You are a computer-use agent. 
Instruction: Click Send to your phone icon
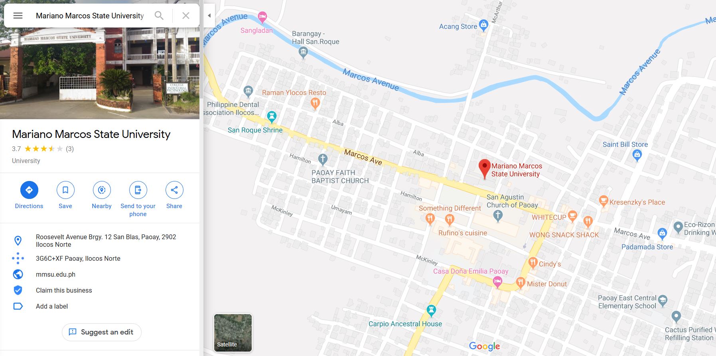(x=138, y=190)
